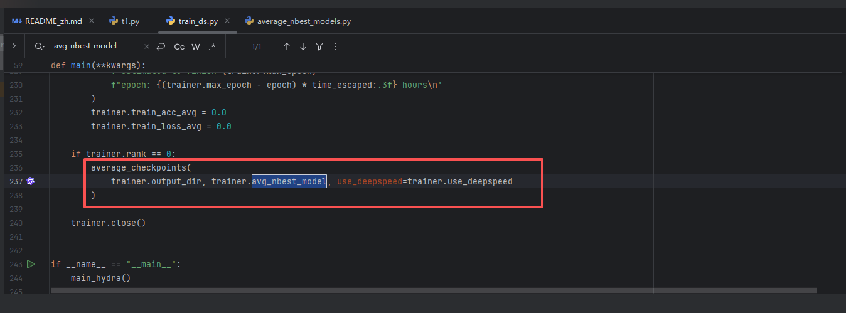Toggle whole Words search option
Screen dimensions: 846x313
coord(196,46)
